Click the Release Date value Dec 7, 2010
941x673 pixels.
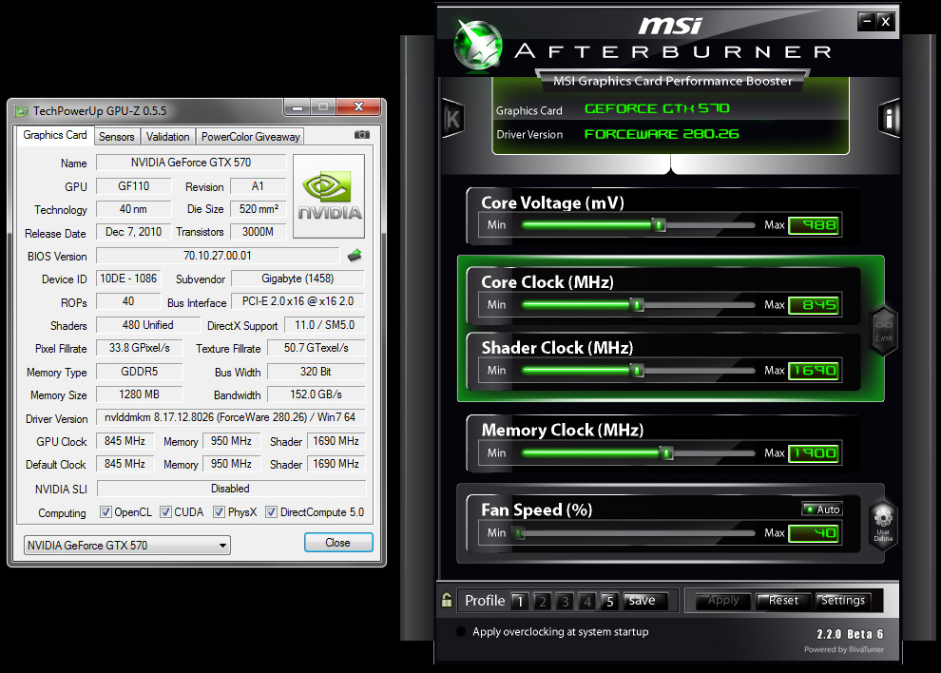(134, 232)
